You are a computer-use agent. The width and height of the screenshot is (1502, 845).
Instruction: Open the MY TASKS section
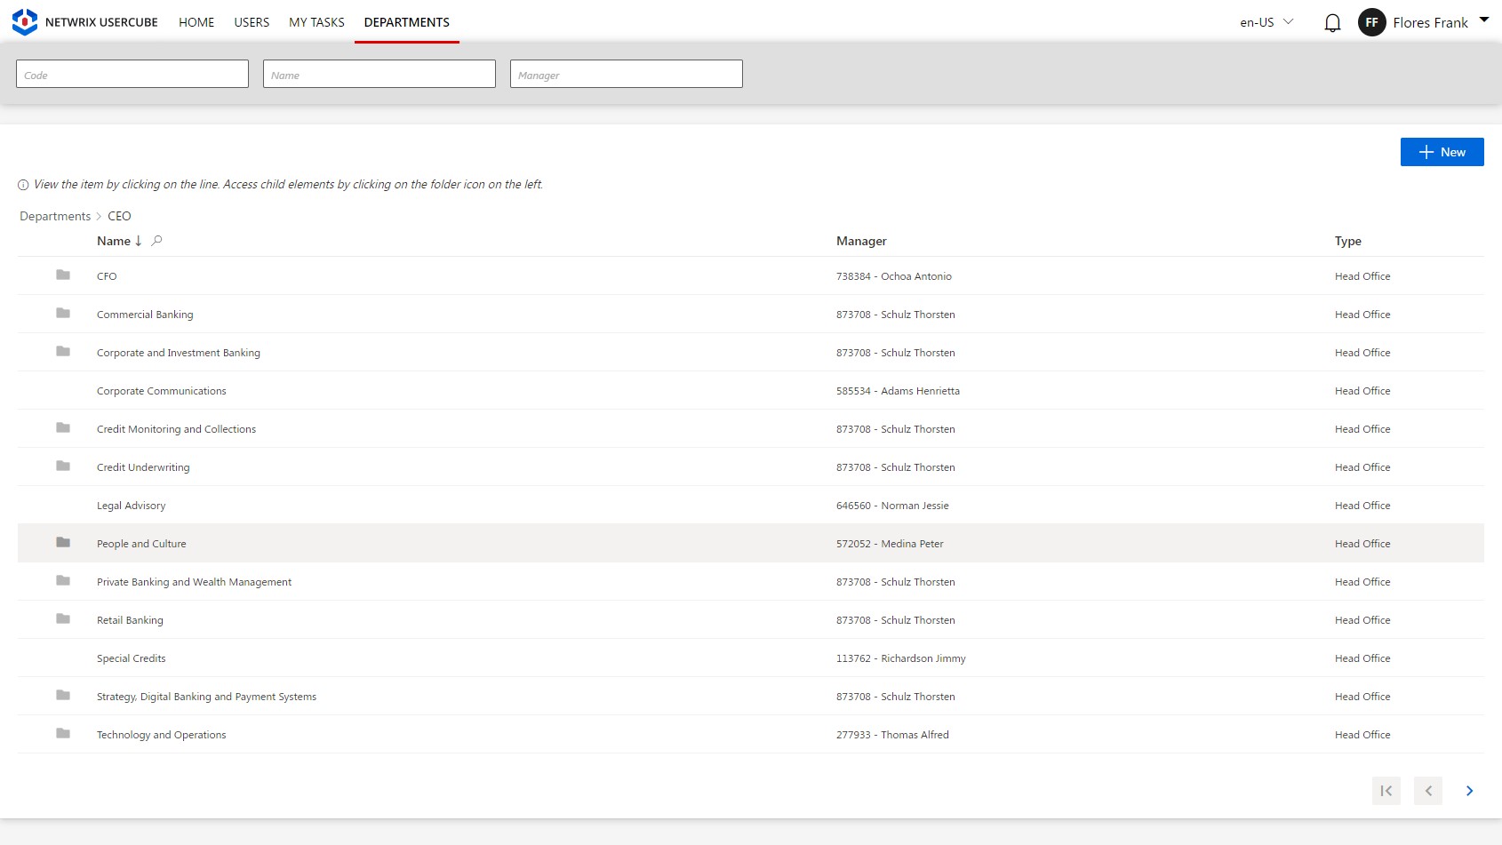(316, 22)
